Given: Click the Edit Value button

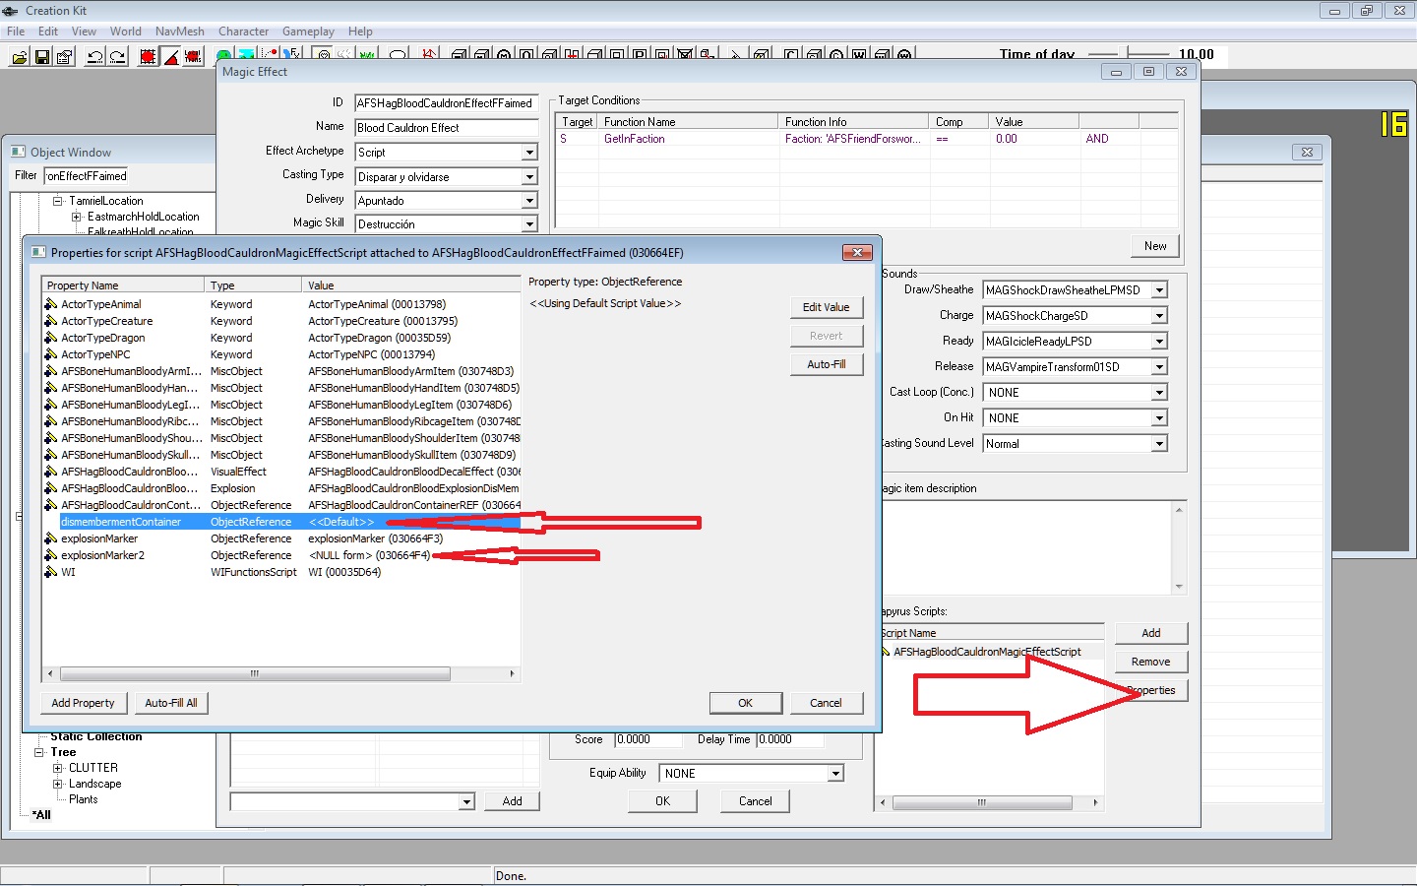Looking at the screenshot, I should coord(826,307).
